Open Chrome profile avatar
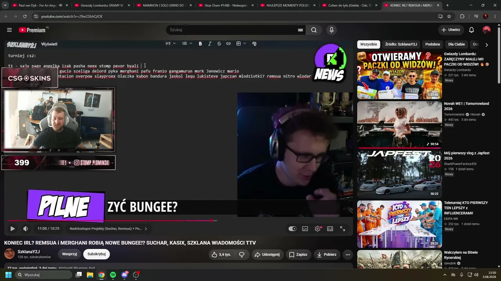 click(x=486, y=16)
